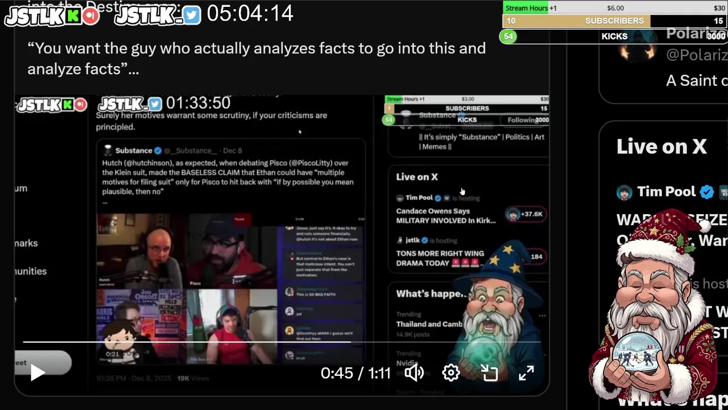The height and width of the screenshot is (410, 728).
Task: Open the Hutch and Pisco debate video thumbnail
Action: (230, 288)
